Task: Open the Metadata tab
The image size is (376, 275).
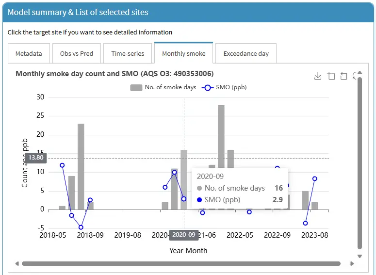Action: point(29,53)
